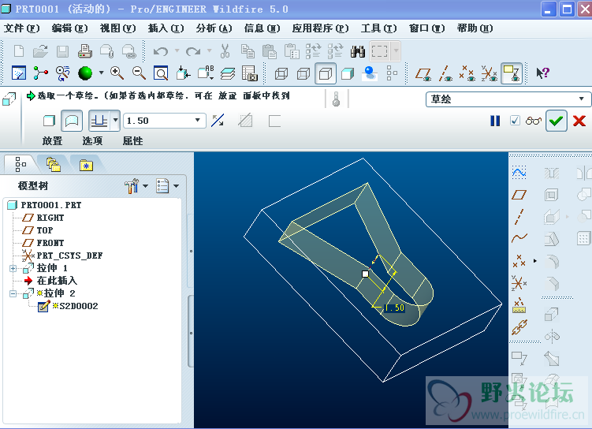Open the 1.50 depth value dropdown
Viewport: 592px width, 429px height.
(x=197, y=121)
